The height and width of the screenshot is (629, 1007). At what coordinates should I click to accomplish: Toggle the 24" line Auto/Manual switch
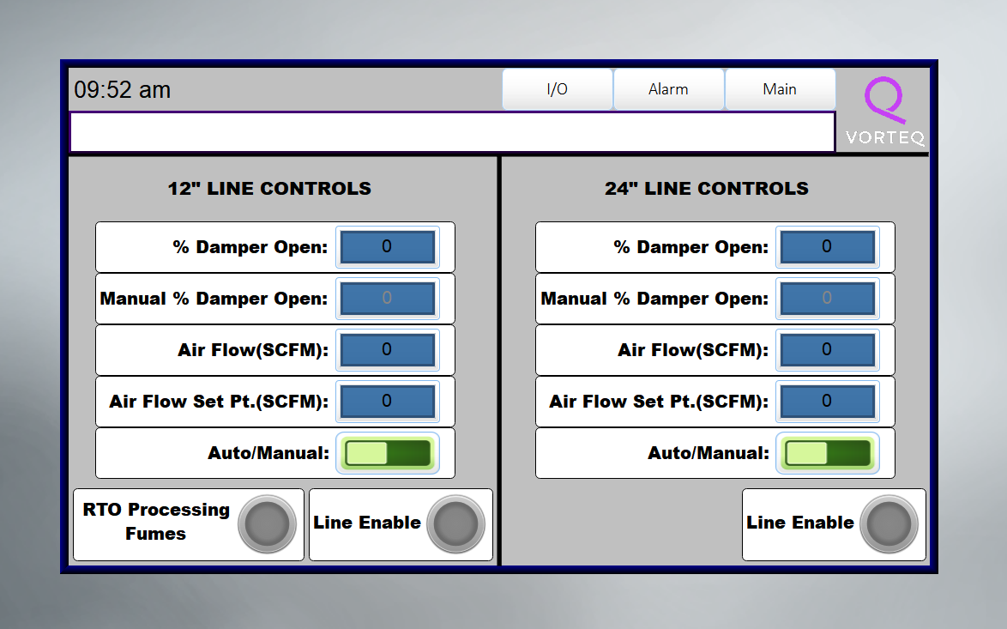(828, 453)
